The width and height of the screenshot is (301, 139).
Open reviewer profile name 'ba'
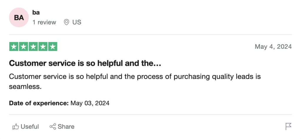pos(36,13)
